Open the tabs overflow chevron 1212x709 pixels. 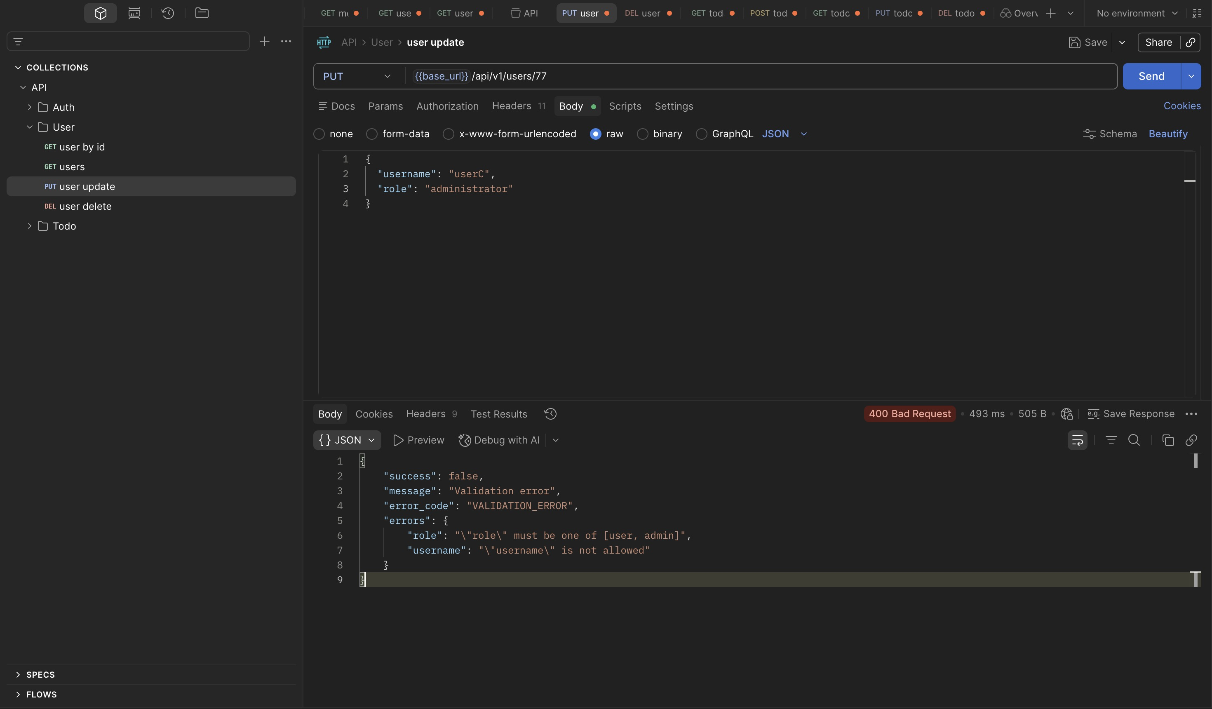click(x=1071, y=13)
